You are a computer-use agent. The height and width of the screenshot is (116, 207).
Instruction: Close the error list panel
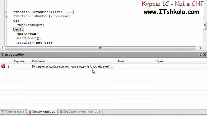[x=205, y=54]
